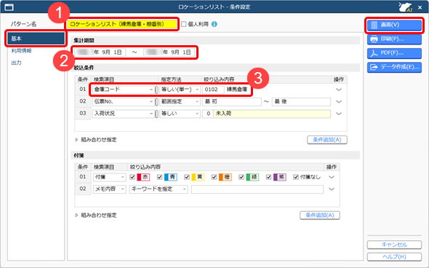Click the blue 青 color swatch
This screenshot has height=268, width=429.
(x=170, y=177)
